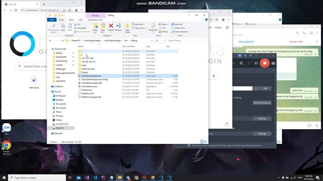Select the AutoOpenGologin.exe file

128,76
